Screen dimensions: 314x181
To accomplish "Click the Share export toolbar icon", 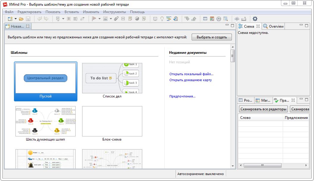I will click(x=244, y=19).
